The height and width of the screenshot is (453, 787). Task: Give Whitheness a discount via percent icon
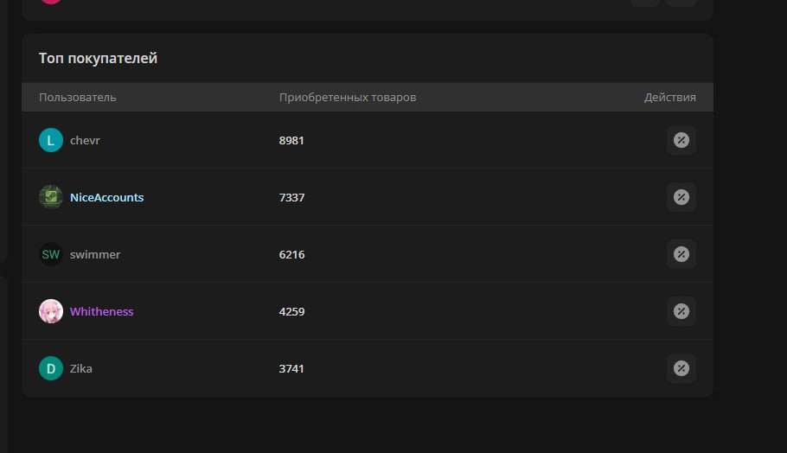(681, 311)
